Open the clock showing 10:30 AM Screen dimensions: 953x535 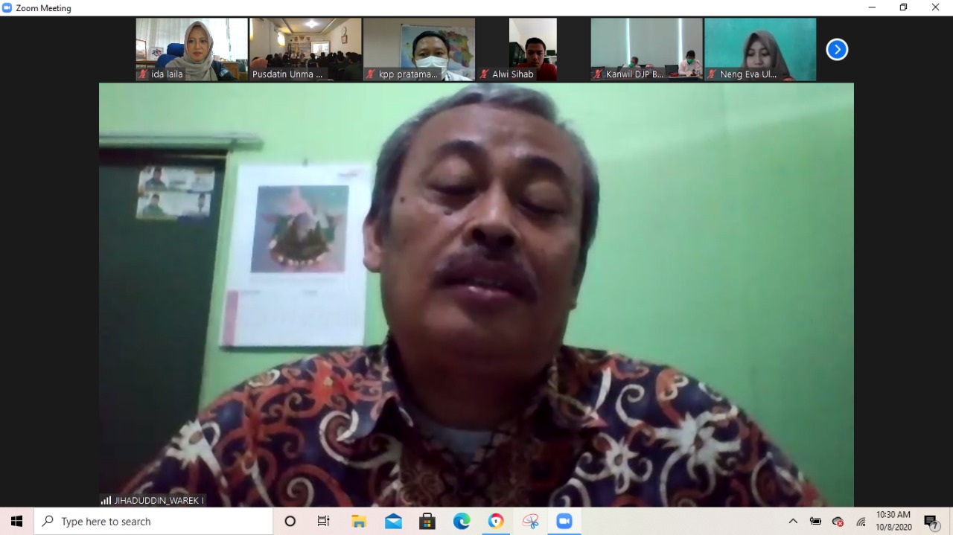(x=893, y=521)
